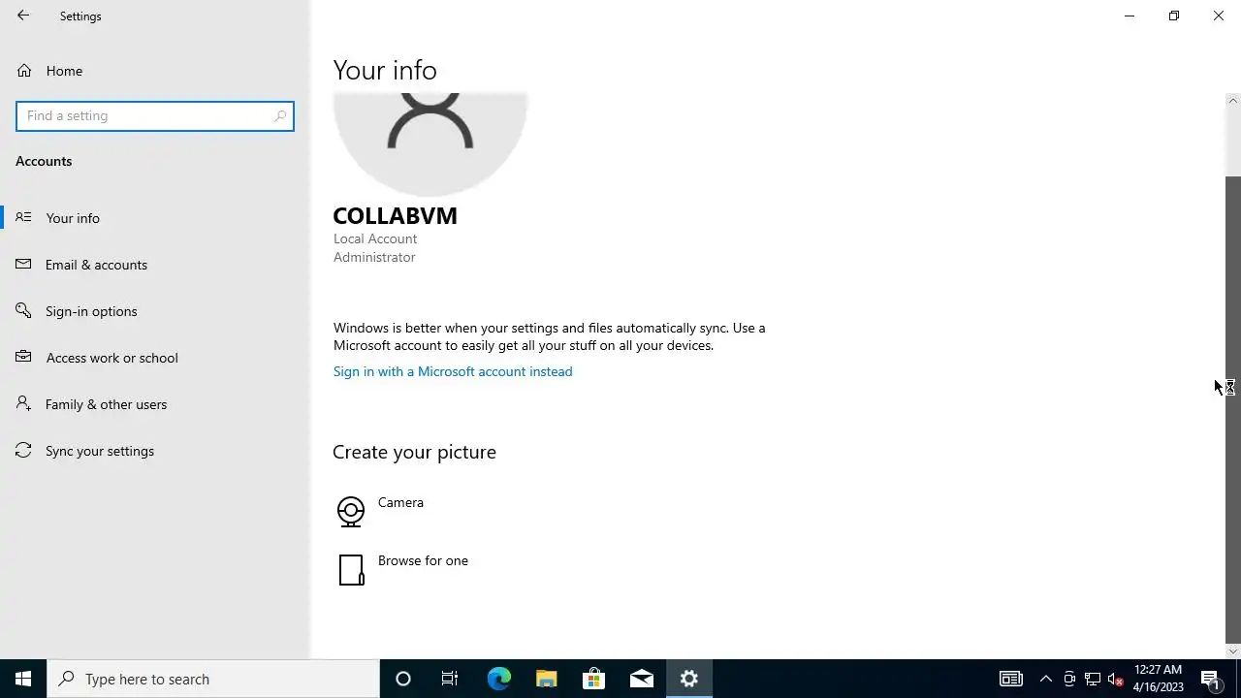Image resolution: width=1241 pixels, height=698 pixels.
Task: Click the Your info page title
Action: point(385,70)
